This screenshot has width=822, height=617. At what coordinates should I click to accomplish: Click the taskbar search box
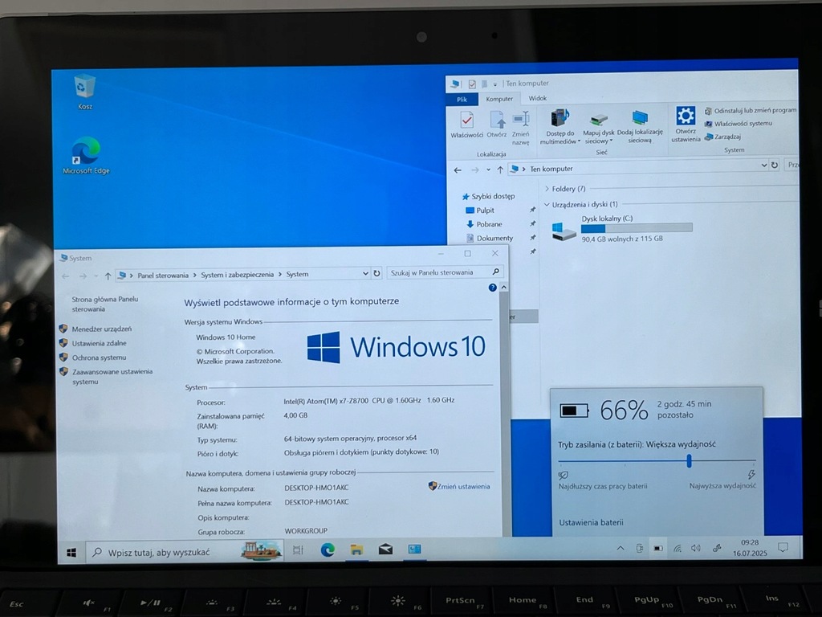(185, 551)
